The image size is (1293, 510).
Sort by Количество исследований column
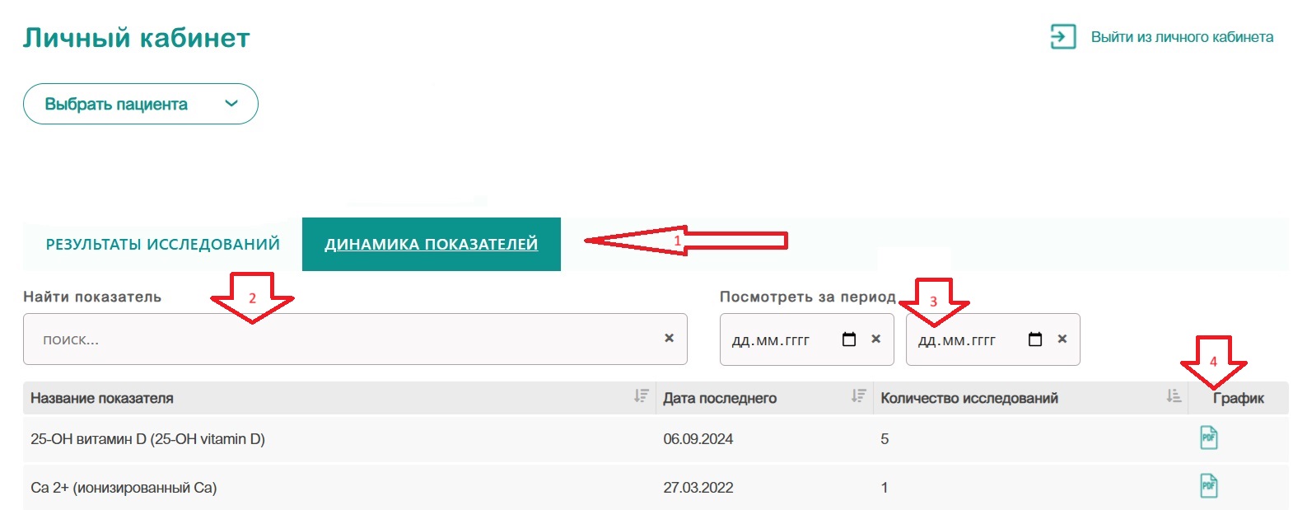click(1174, 396)
